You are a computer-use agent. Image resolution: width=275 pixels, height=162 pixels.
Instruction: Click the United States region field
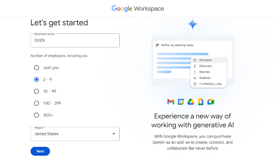75,134
